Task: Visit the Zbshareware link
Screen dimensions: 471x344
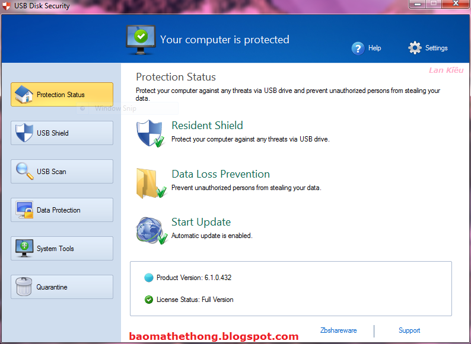Action: (339, 330)
